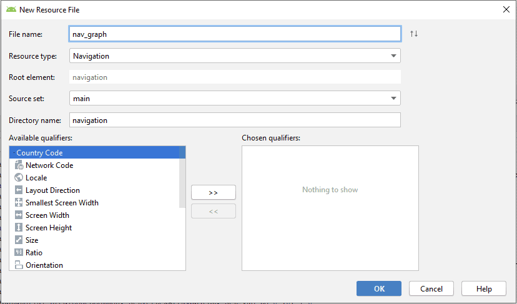Click the Locale globe icon
This screenshot has width=517, height=304.
click(x=19, y=178)
